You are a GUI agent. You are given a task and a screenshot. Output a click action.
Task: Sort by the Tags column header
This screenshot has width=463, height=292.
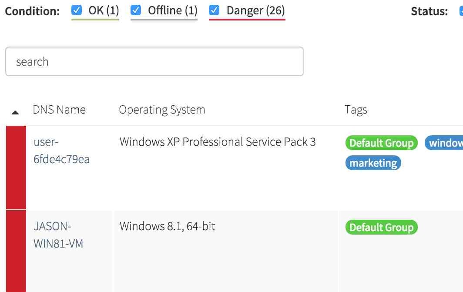[x=356, y=110]
